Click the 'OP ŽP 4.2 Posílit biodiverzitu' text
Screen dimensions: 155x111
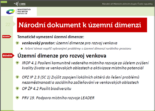click(46, 89)
